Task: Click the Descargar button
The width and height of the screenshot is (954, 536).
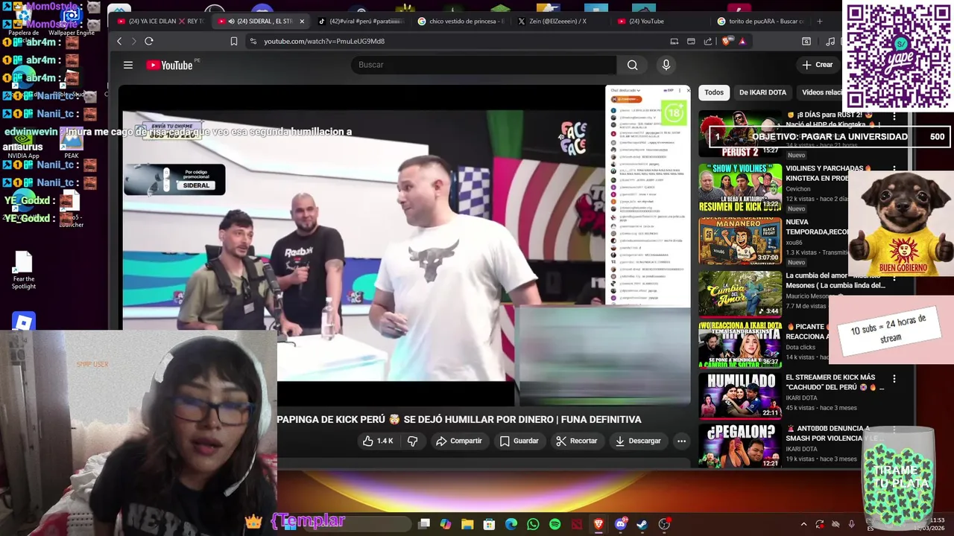Action: pyautogui.click(x=637, y=441)
